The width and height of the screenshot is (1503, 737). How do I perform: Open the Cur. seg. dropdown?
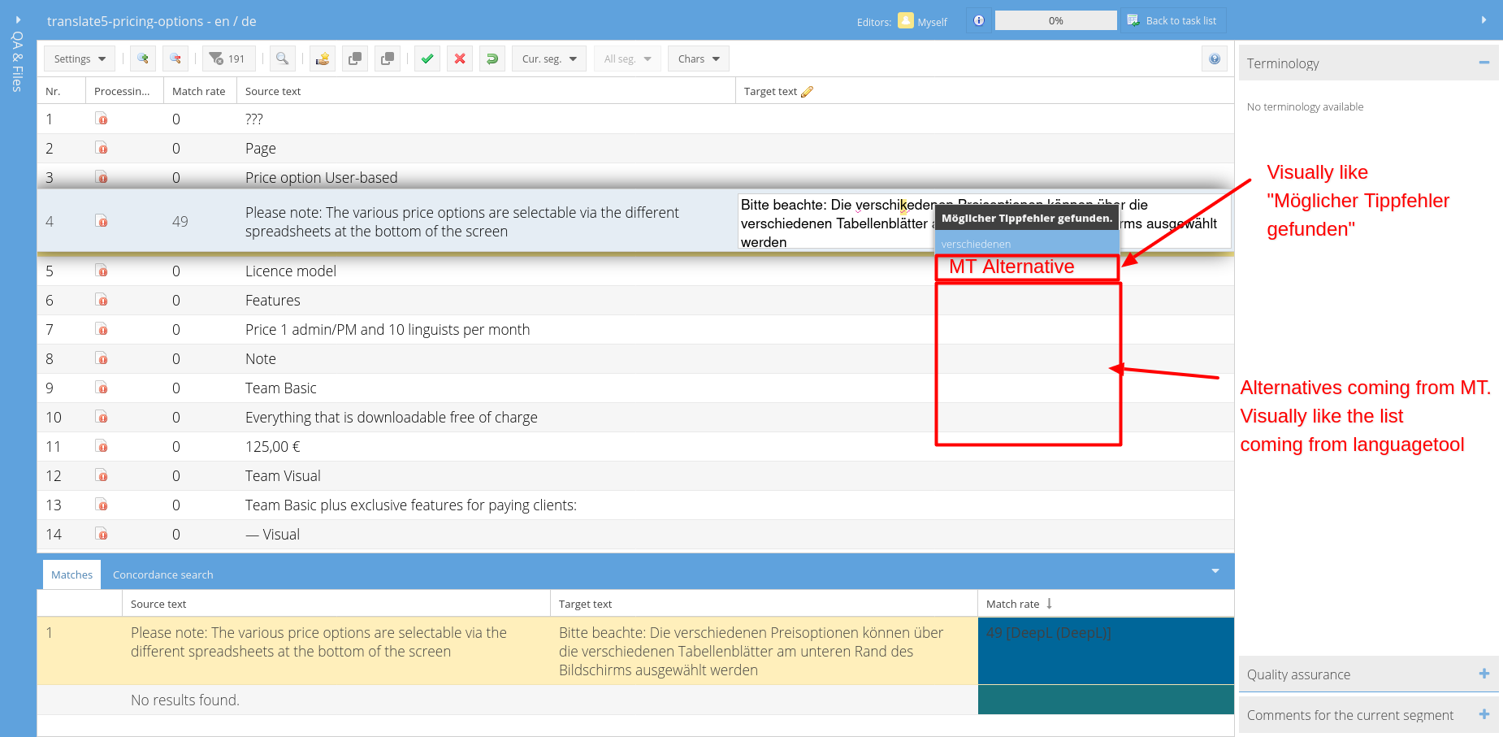point(548,59)
